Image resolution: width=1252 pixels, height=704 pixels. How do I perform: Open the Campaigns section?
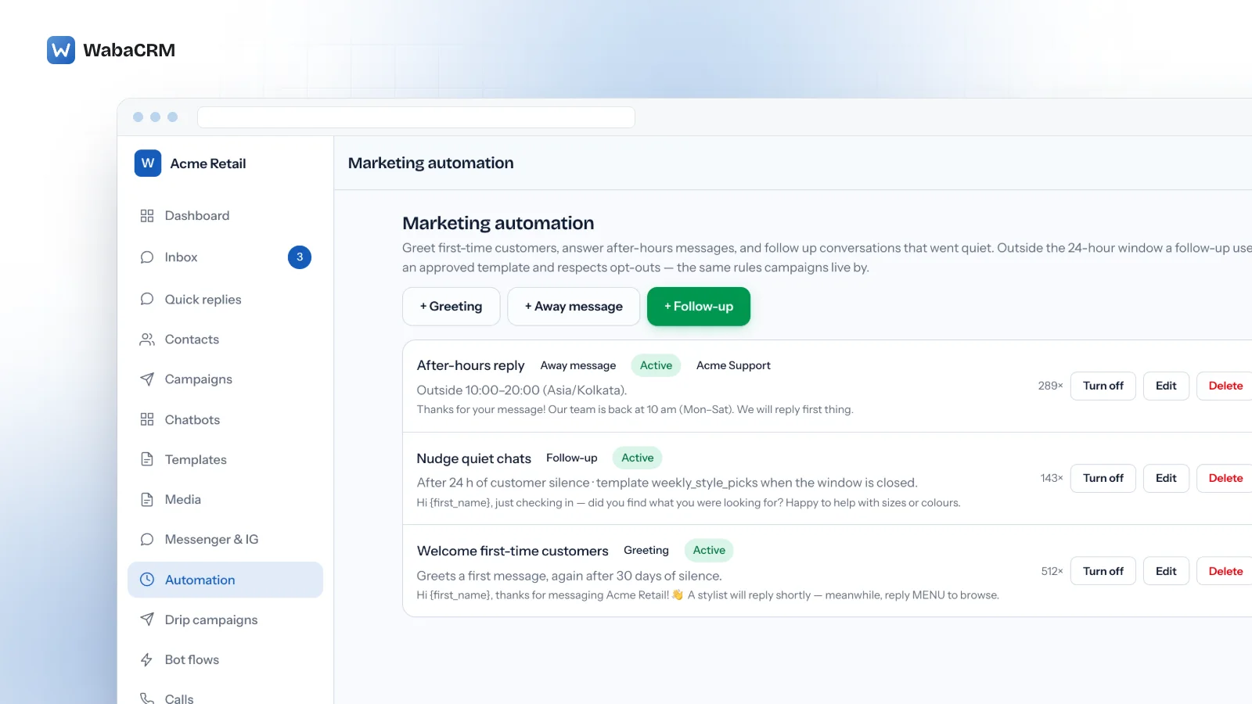(225, 379)
